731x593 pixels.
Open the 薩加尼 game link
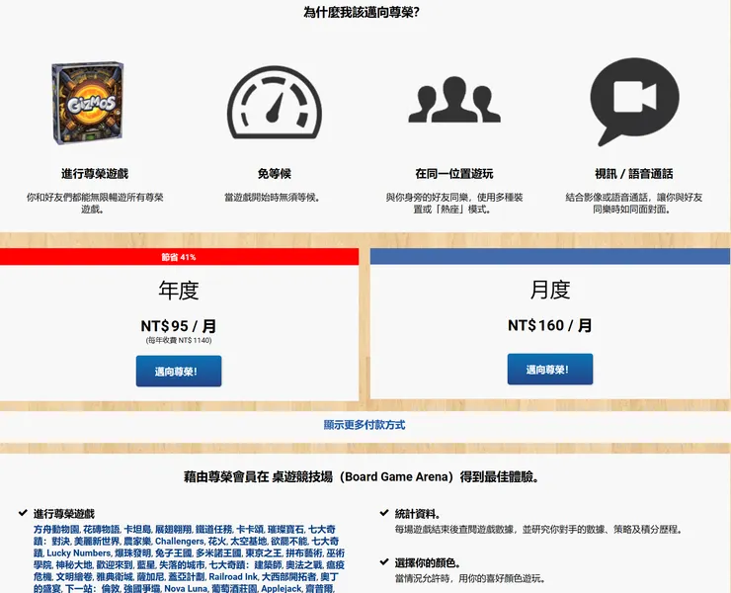pos(150,576)
